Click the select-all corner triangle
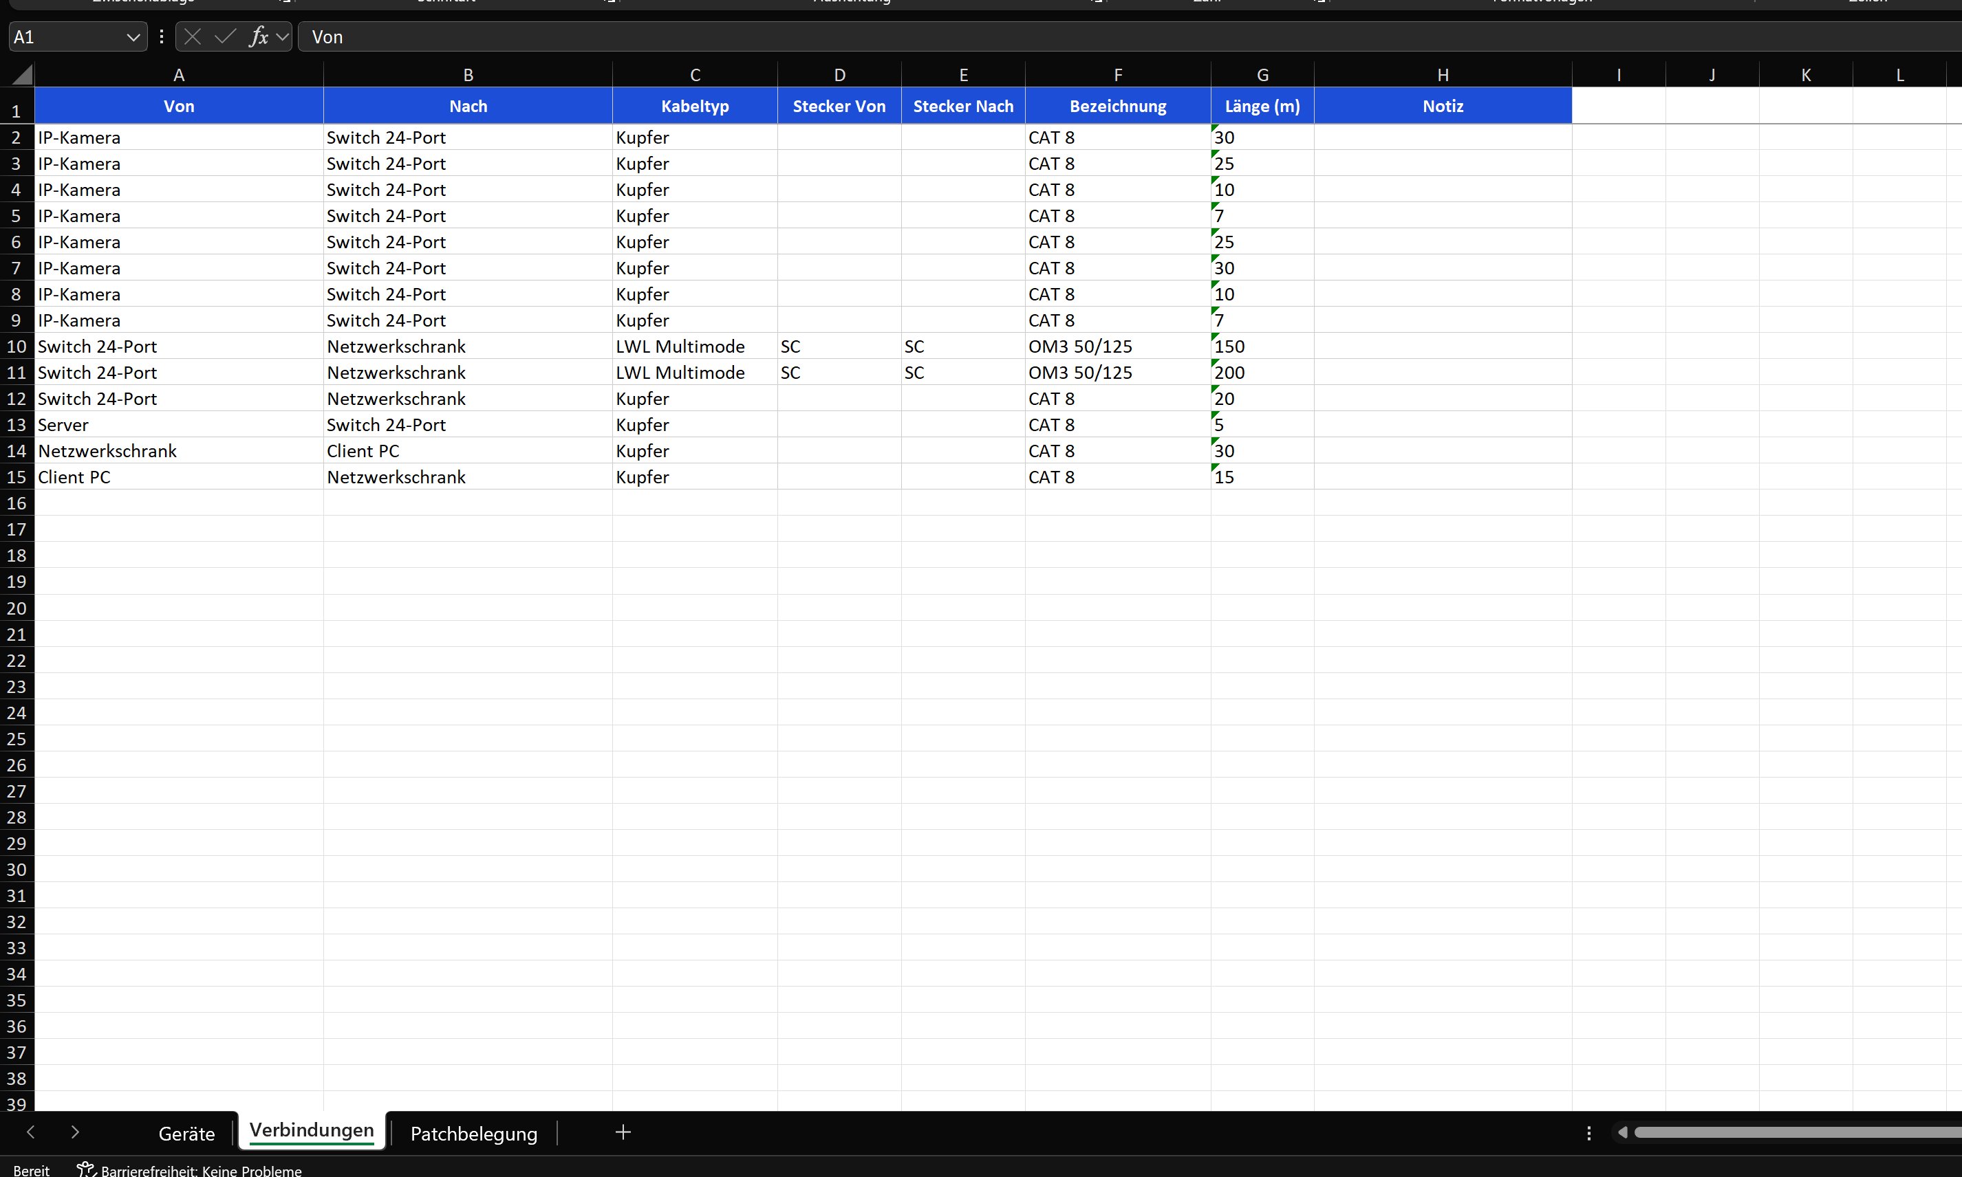The width and height of the screenshot is (1962, 1177). tap(22, 74)
